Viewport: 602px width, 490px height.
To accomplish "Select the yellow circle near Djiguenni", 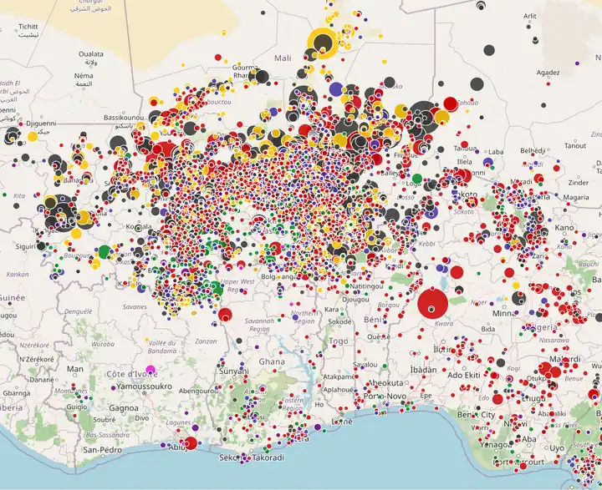I will pyautogui.click(x=33, y=136).
